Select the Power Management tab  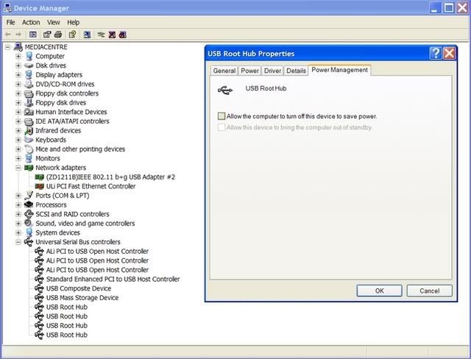339,70
